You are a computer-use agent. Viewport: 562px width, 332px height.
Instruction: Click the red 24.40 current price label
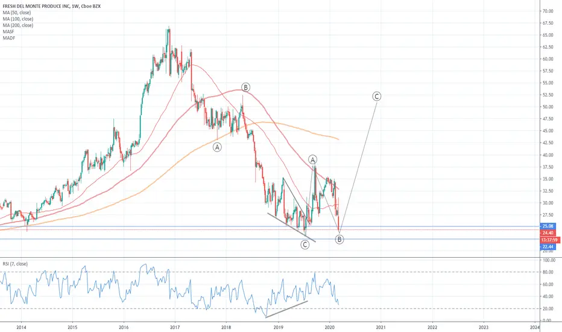(548, 233)
